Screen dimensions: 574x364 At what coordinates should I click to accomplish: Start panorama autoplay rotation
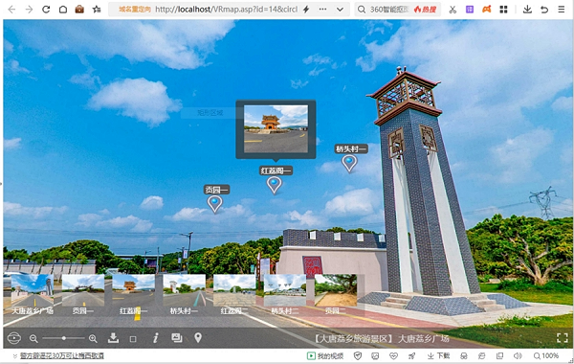pos(14,338)
